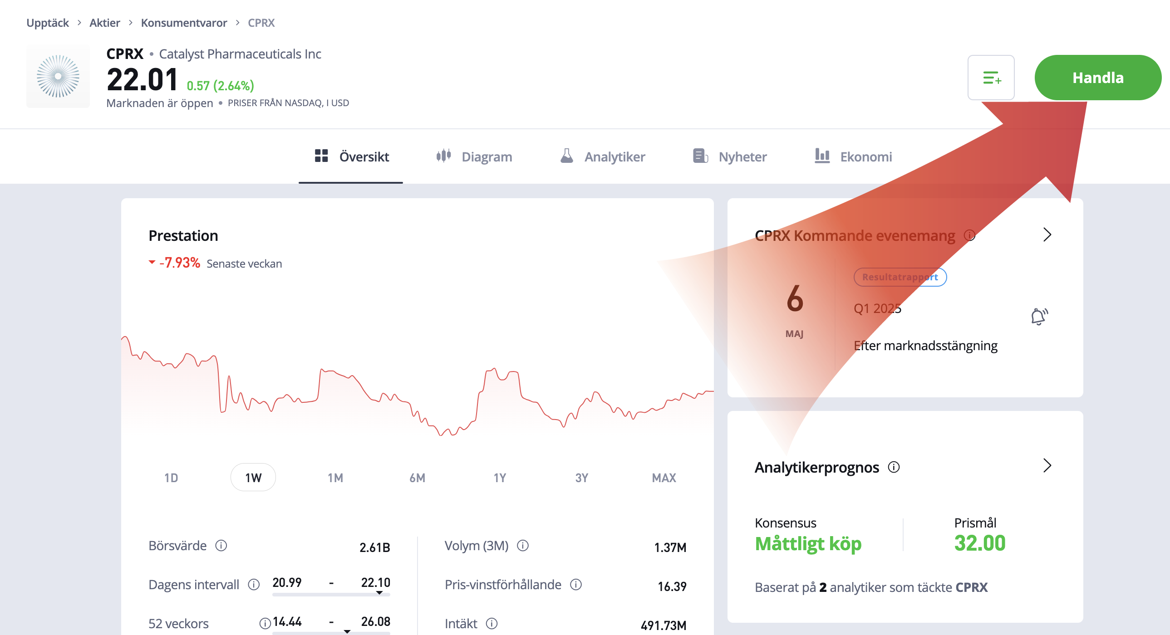
Task: Click info icon next to Börsvärde
Action: click(221, 545)
